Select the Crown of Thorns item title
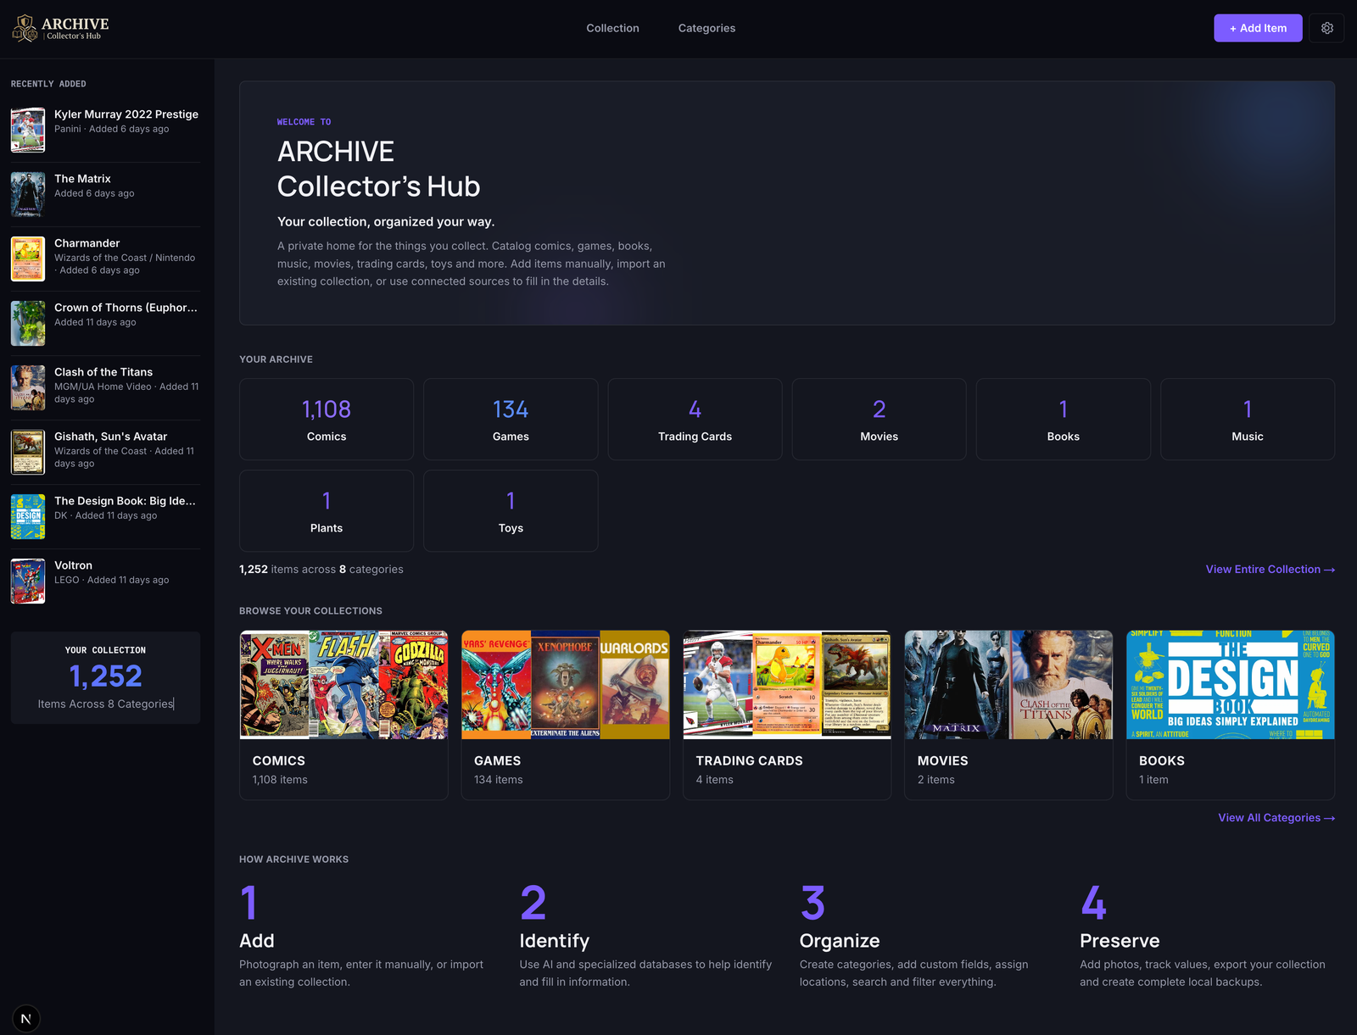 126,308
